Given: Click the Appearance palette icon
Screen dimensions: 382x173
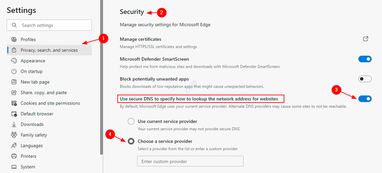Looking at the screenshot, I should pos(14,61).
